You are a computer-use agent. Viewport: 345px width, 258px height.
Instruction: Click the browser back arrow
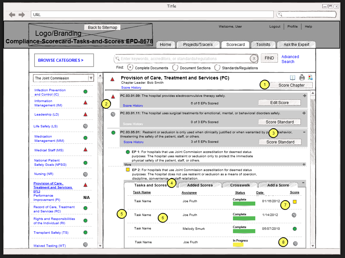point(12,15)
